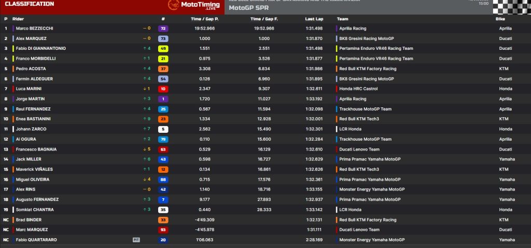This screenshot has height=248, width=531.
Task: Click the Time / Gap P. column header
Action: click(205, 19)
